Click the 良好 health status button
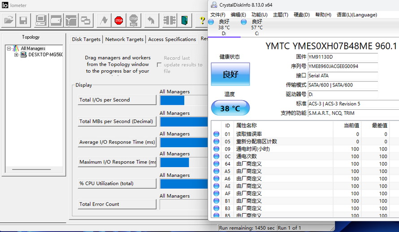The image size is (399, 232). 230,74
